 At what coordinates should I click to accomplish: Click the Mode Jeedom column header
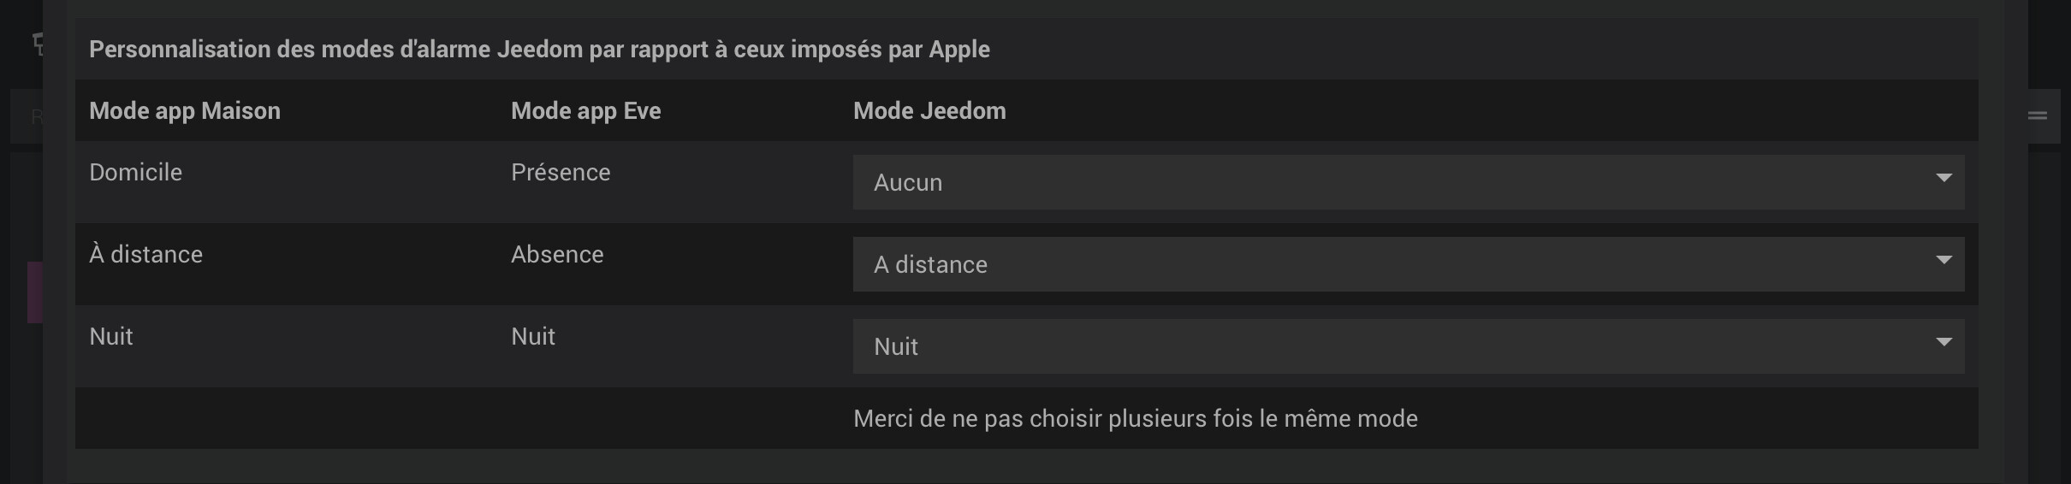[x=929, y=111]
